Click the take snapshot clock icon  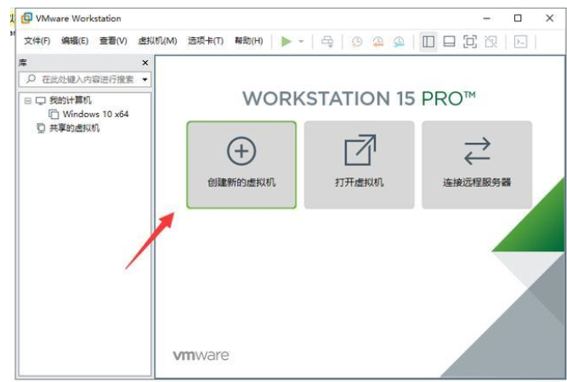pos(357,42)
